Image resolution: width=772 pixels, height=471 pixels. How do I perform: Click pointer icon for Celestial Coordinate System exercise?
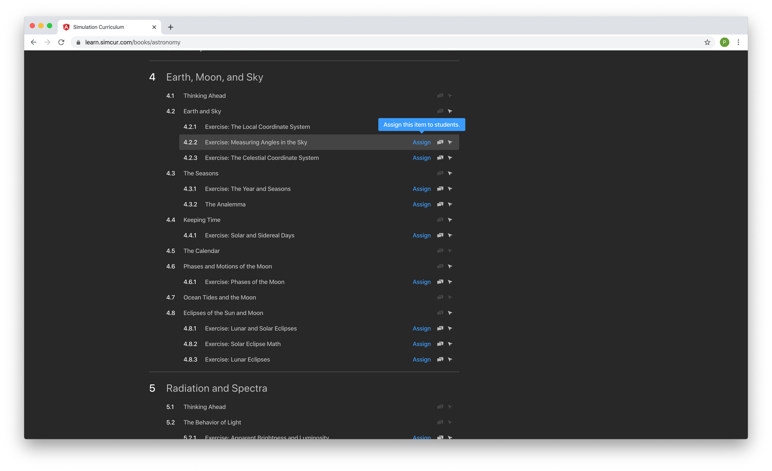[450, 158]
